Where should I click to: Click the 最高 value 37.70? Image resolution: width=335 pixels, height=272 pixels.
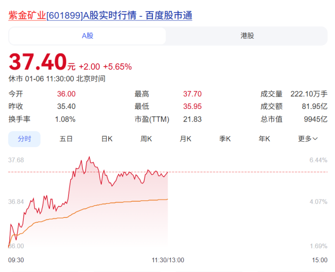(x=192, y=94)
